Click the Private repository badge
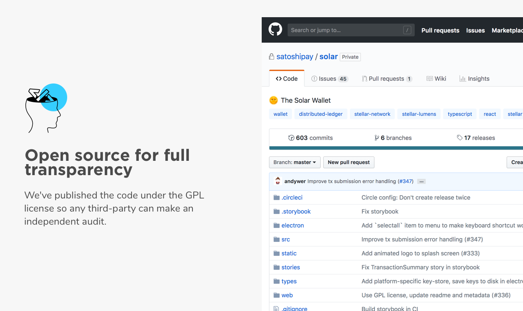This screenshot has height=311, width=523. (350, 57)
